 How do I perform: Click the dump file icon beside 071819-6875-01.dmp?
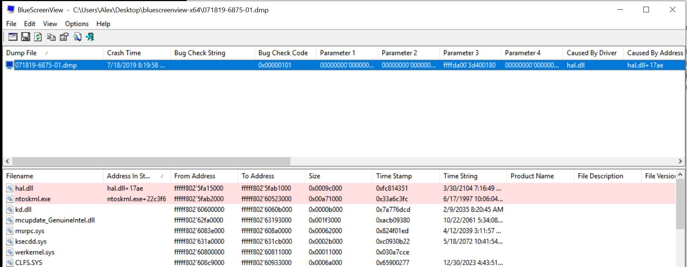coord(10,65)
